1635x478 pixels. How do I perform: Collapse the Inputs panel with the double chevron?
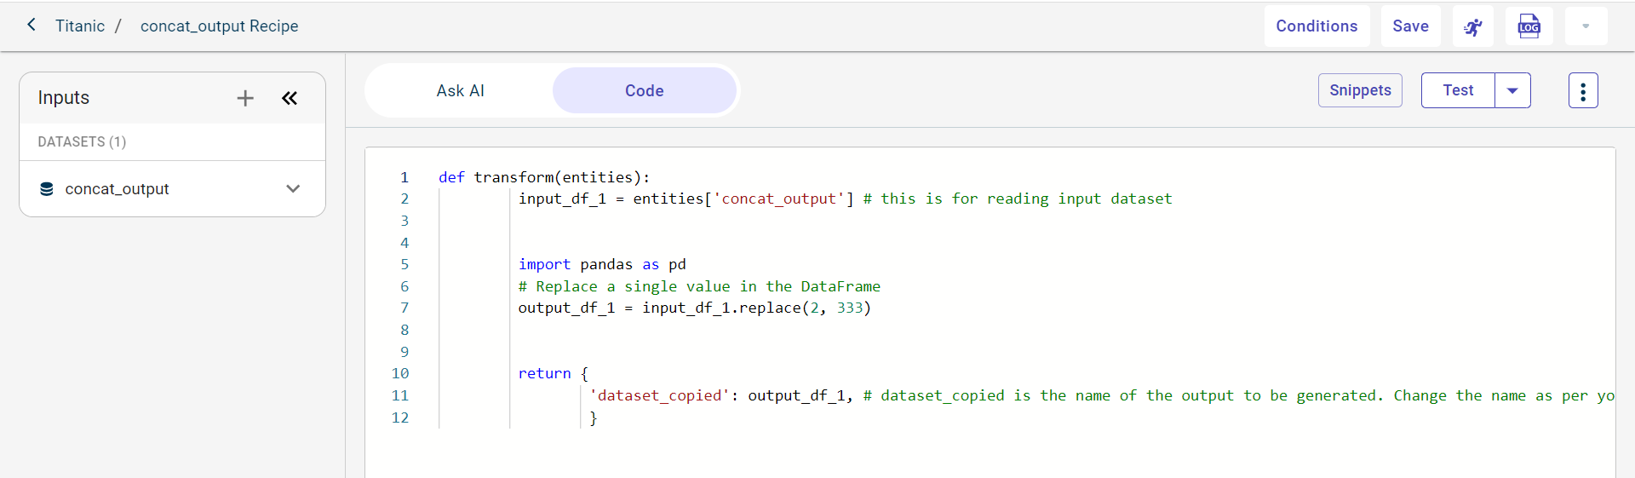(290, 98)
